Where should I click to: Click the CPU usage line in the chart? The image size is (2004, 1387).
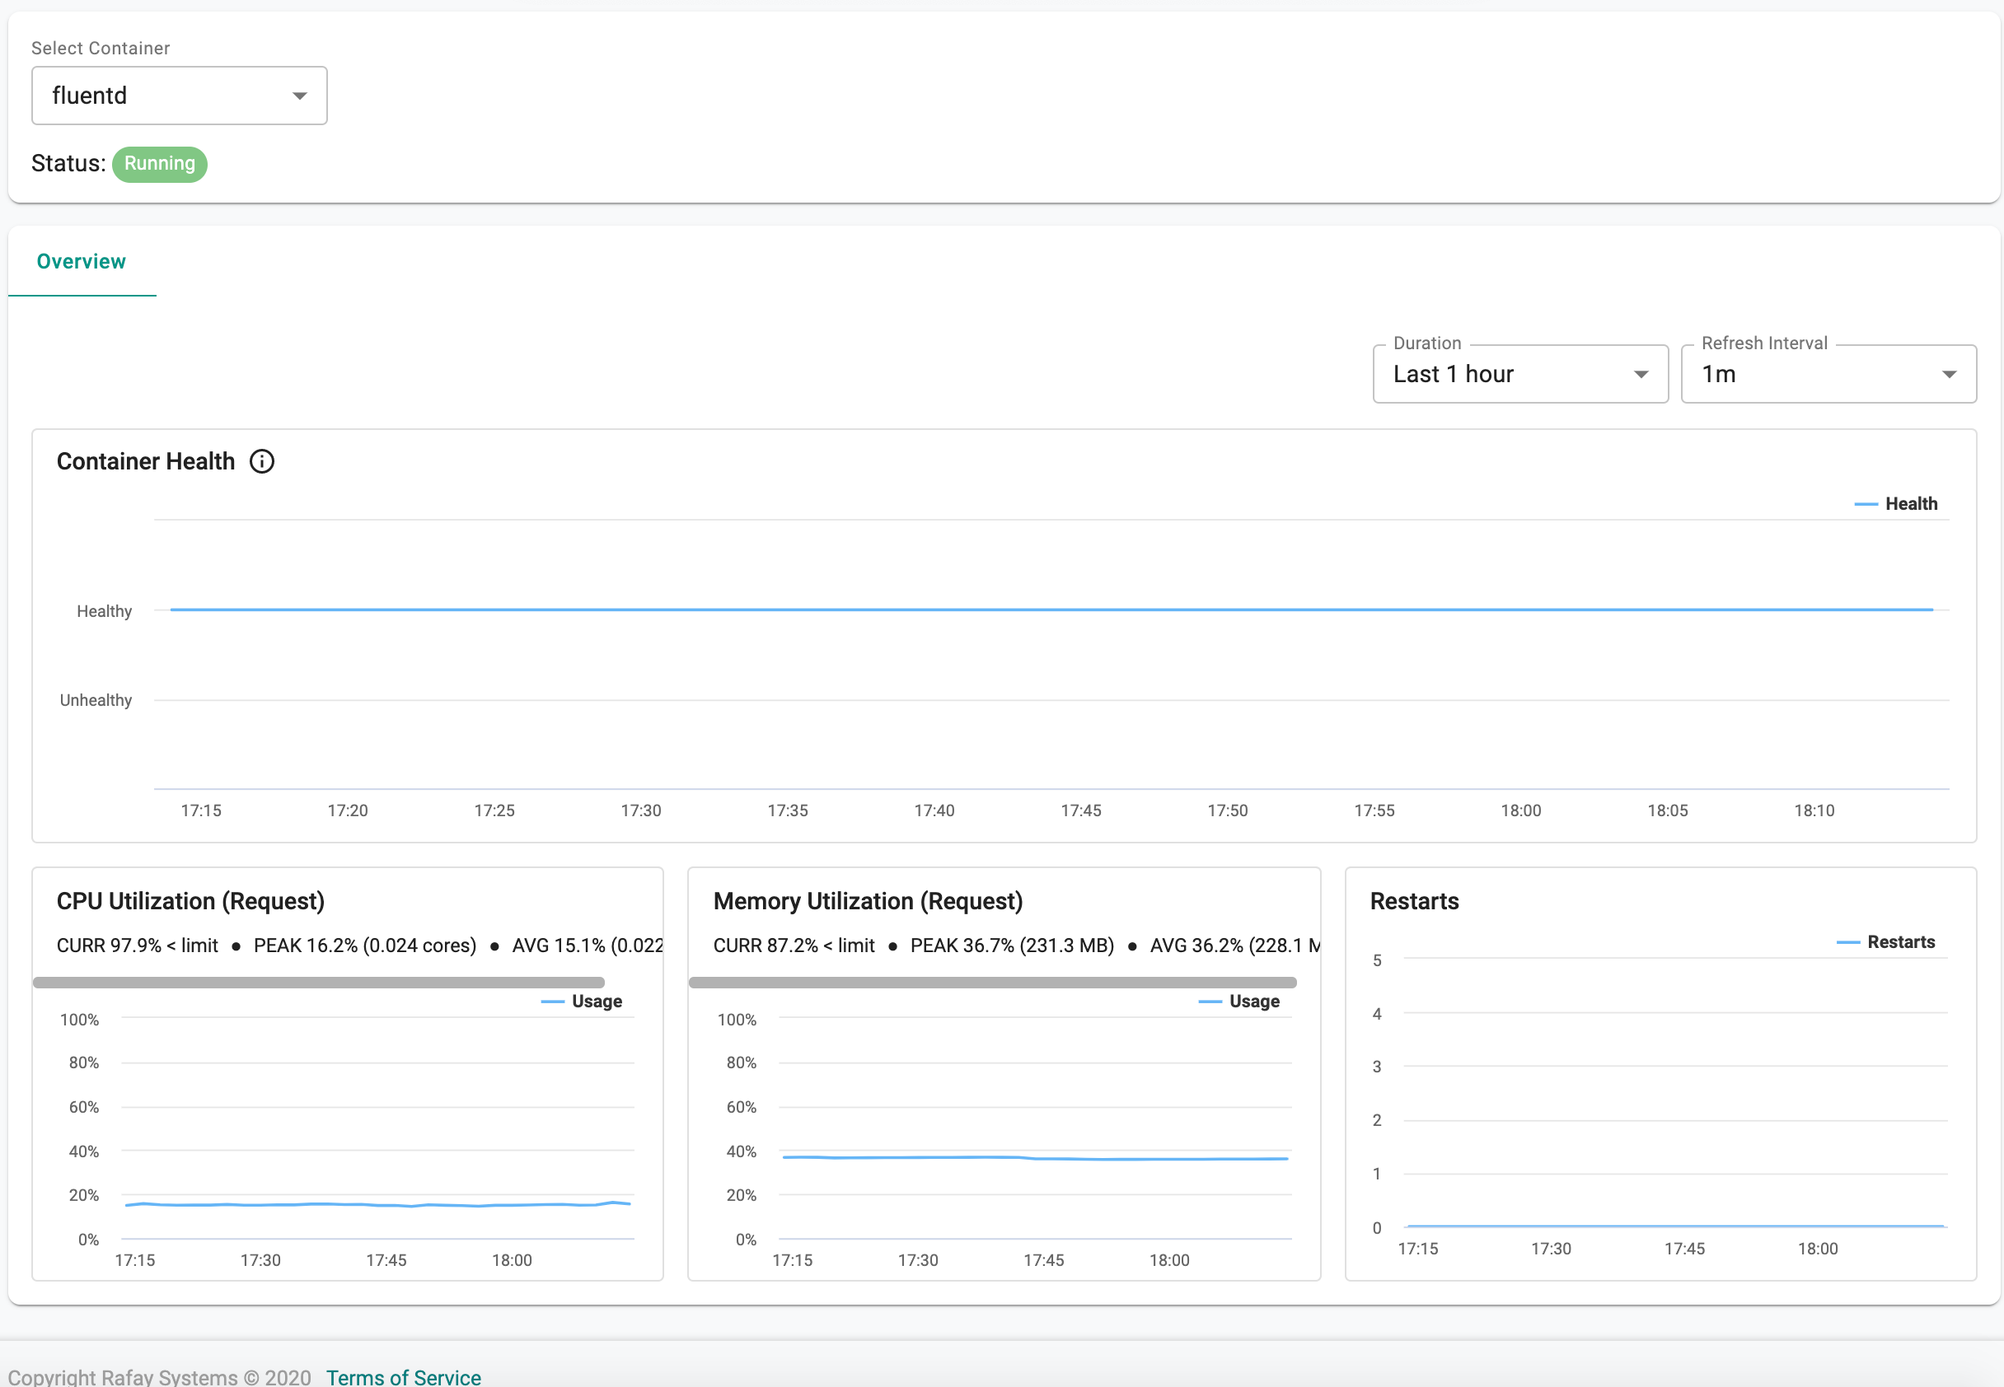click(378, 1205)
